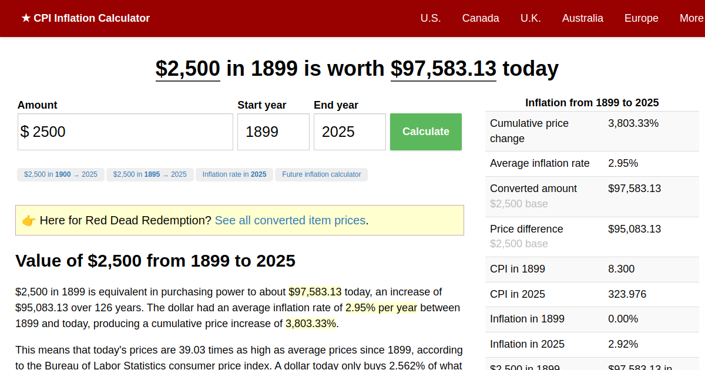The width and height of the screenshot is (705, 370).
Task: Click the underlined $2,500 in the headline
Action: (x=187, y=69)
